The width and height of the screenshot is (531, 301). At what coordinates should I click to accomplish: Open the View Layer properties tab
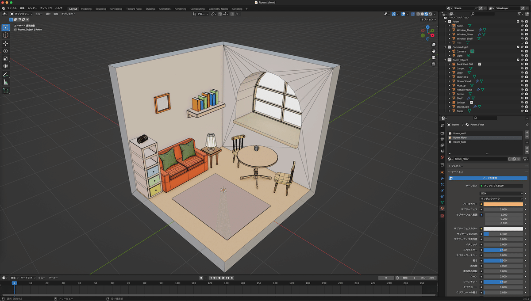(x=442, y=145)
